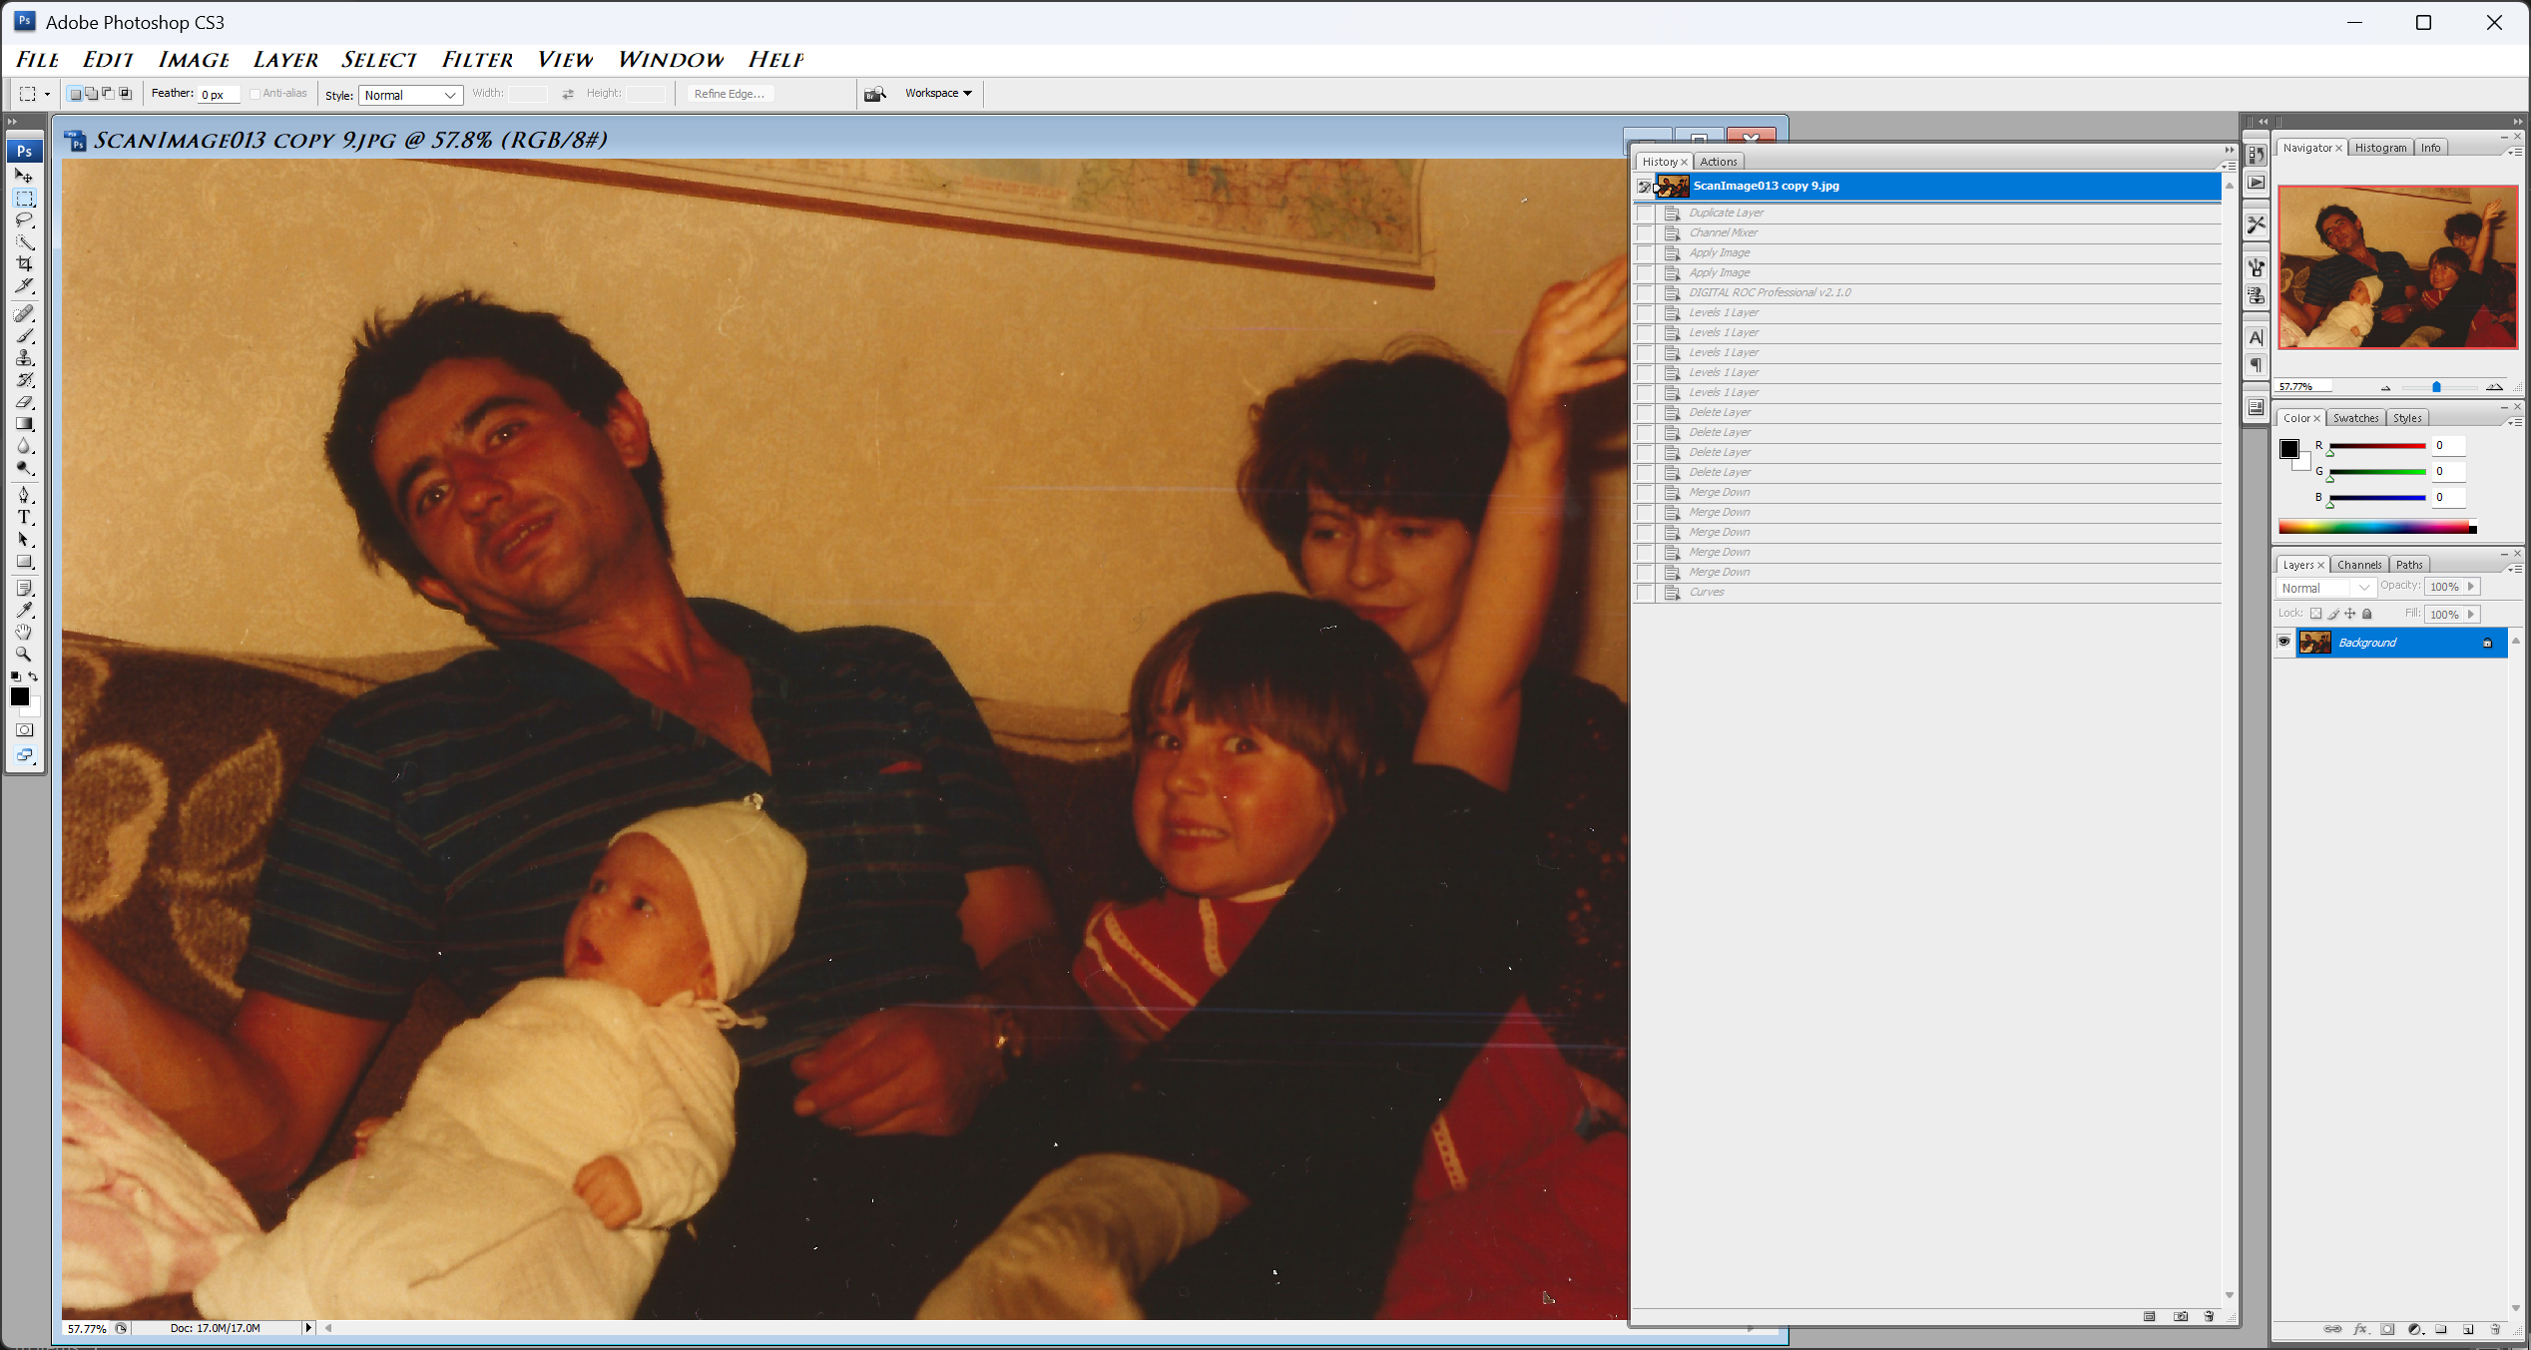
Task: Select the Zoom tool
Action: [25, 655]
